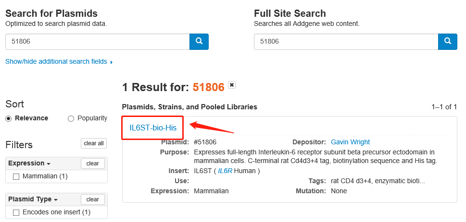Open the IL6R gene link
Screen dimensions: 466x222
[225, 171]
